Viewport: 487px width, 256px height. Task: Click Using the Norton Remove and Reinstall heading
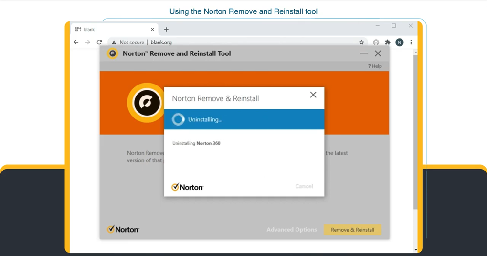(243, 11)
